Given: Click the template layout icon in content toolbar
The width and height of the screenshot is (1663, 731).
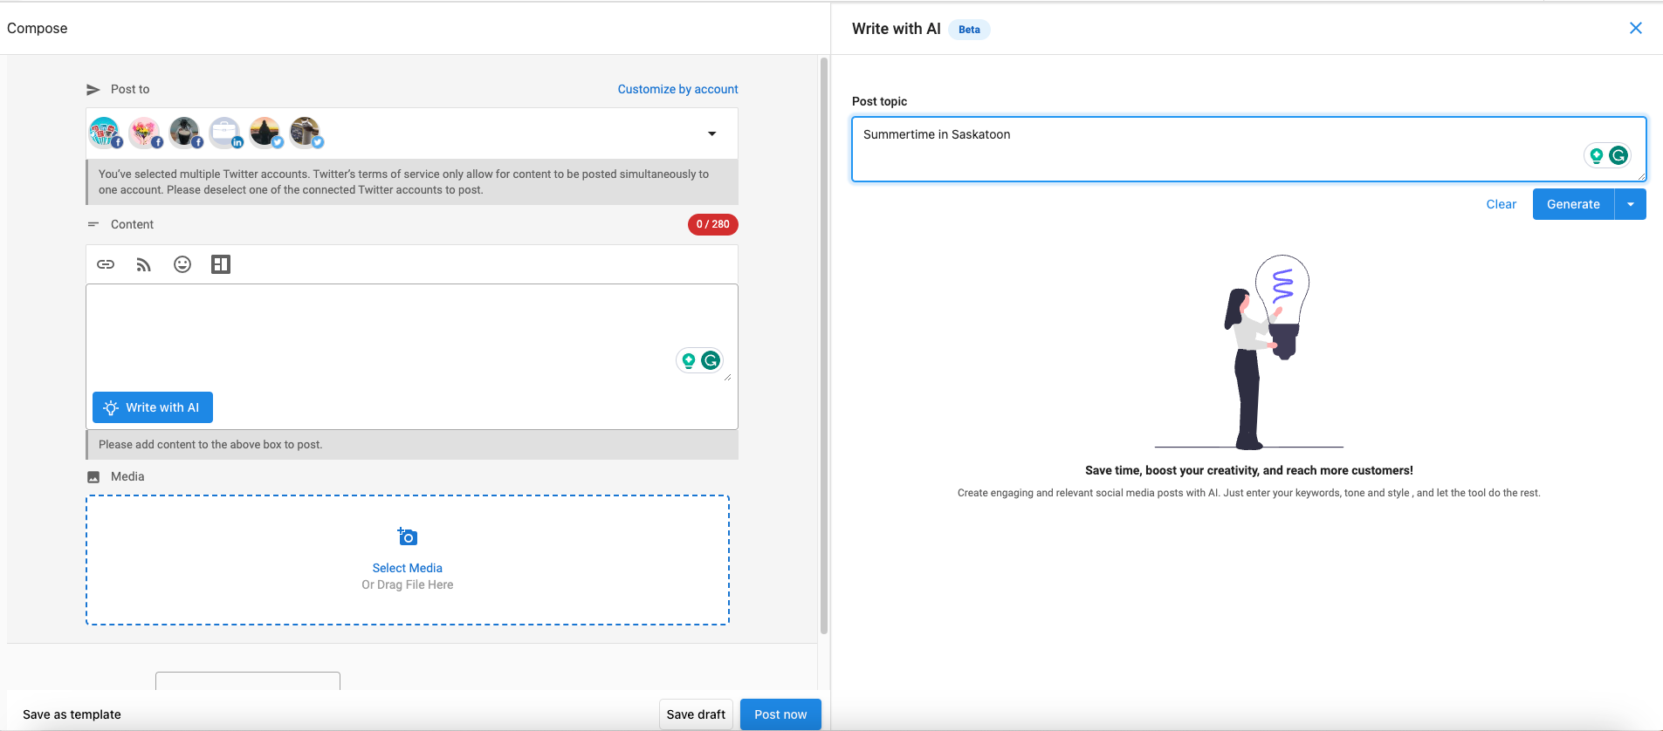Looking at the screenshot, I should click(221, 264).
